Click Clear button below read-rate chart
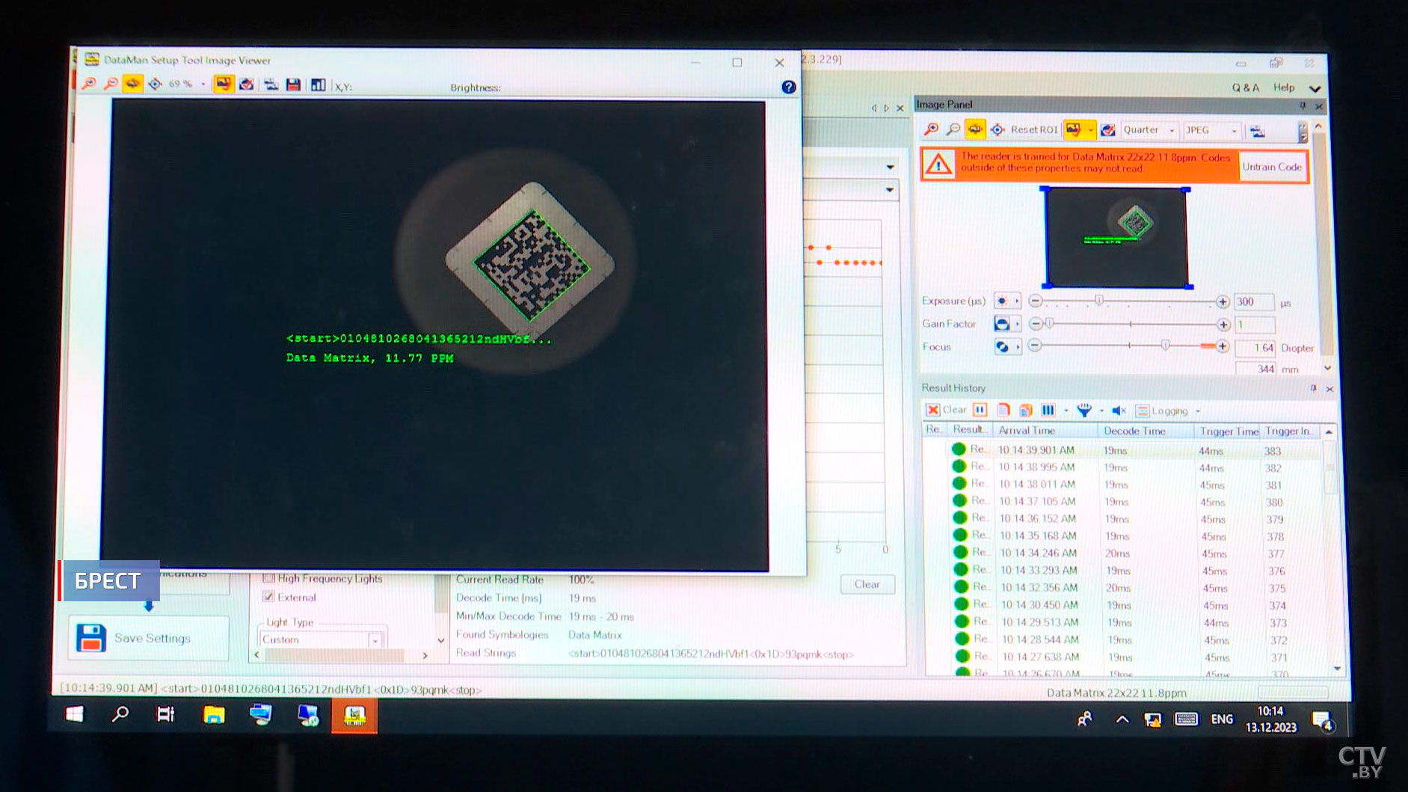This screenshot has width=1408, height=792. (867, 584)
